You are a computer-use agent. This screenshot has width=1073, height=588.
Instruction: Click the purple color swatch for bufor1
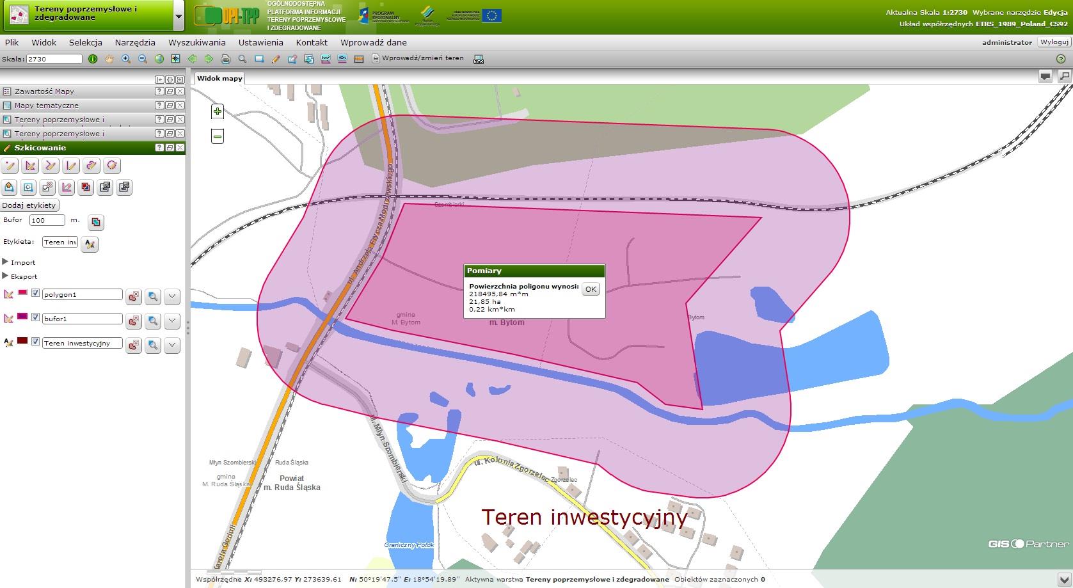pos(23,317)
